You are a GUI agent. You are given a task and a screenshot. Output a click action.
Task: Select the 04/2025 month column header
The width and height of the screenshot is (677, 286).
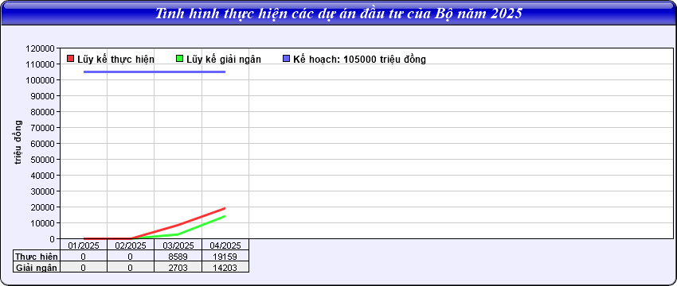[x=225, y=245]
